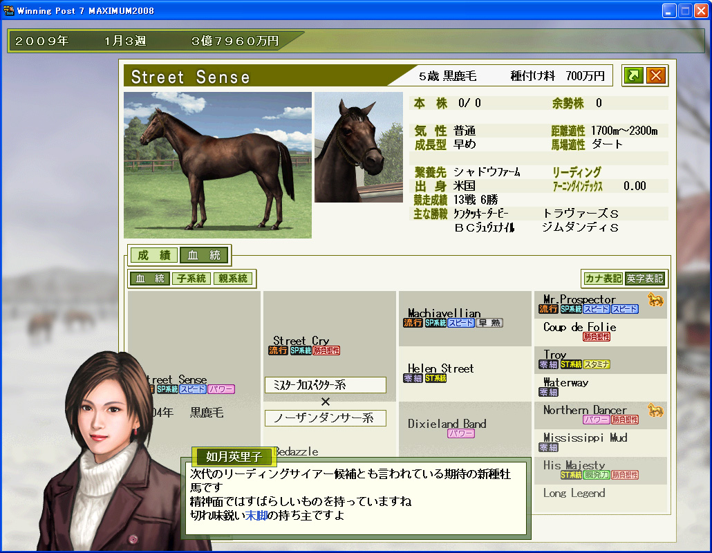The width and height of the screenshot is (712, 553).
Task: Select Machiavellian in the pedigree
Action: (x=444, y=313)
